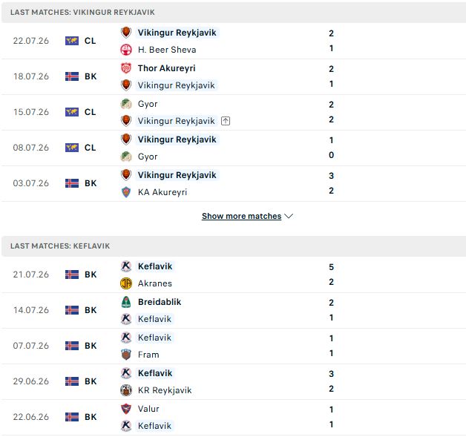Expand Show more matches for Vikingur
466x437 pixels.
click(x=241, y=216)
